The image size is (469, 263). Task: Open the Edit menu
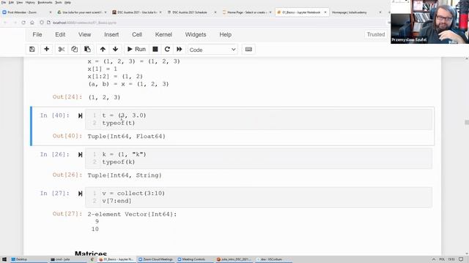click(x=60, y=34)
